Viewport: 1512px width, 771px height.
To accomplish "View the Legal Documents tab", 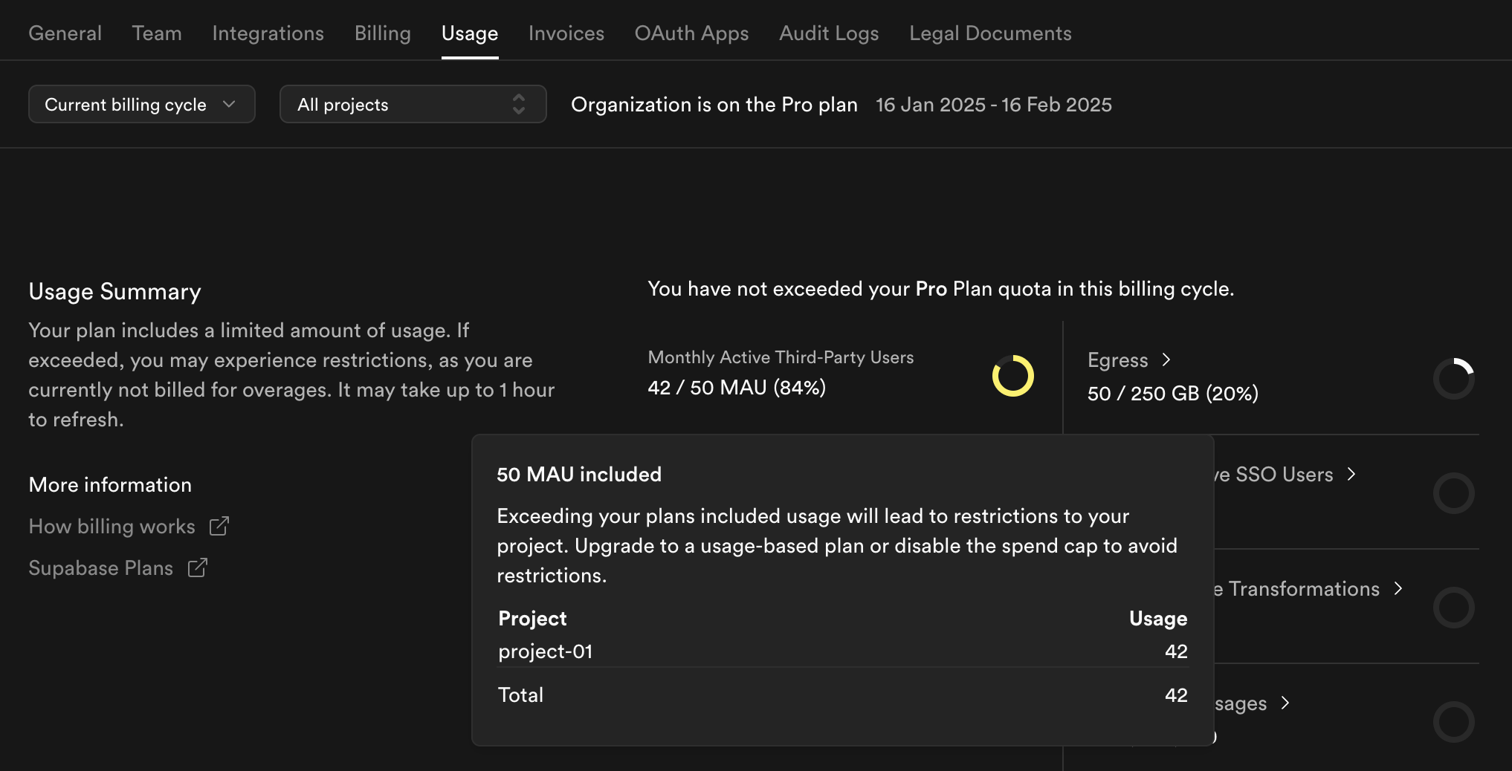I will coord(990,33).
